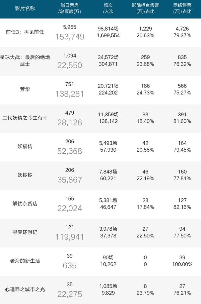Image resolution: width=201 pixels, height=304 pixels.
Task: Open the 解忧杂货店 movie entry
Action: (25, 204)
